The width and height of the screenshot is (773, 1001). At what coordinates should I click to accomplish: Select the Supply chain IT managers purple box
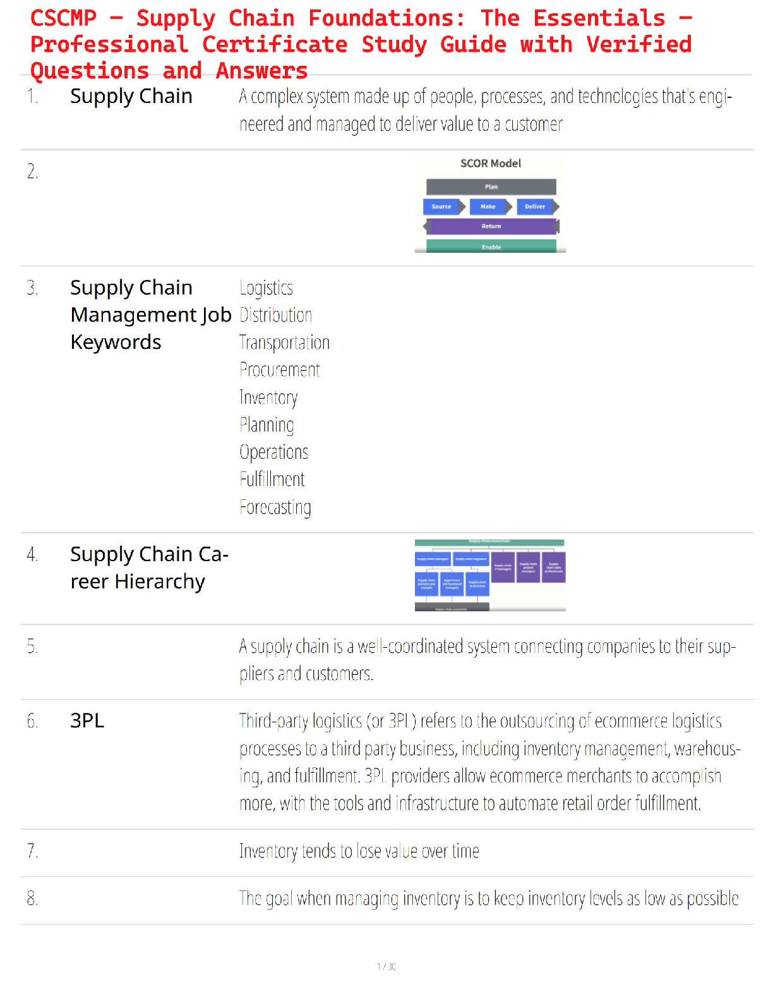(x=503, y=567)
